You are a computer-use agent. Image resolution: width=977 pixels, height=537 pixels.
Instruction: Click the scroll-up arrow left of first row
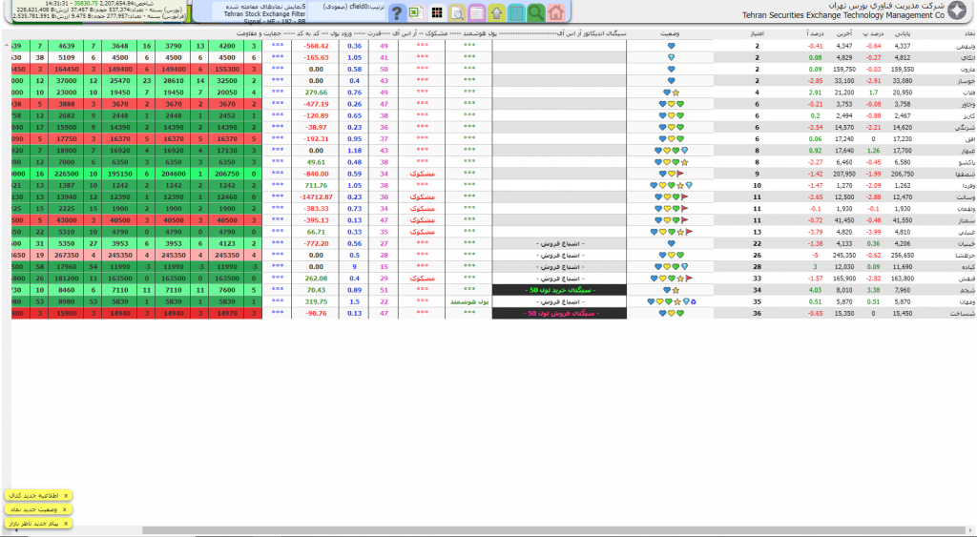pyautogui.click(x=6, y=45)
